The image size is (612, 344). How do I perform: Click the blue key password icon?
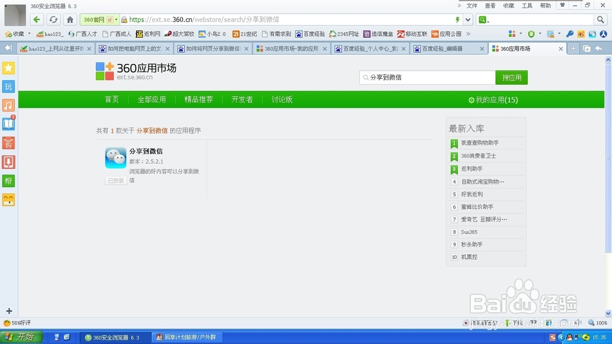coord(569,34)
